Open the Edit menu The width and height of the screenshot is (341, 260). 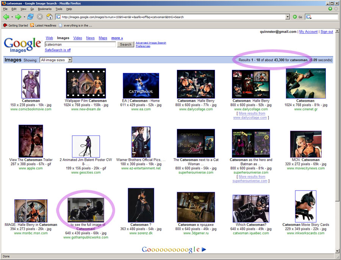[x=14, y=9]
